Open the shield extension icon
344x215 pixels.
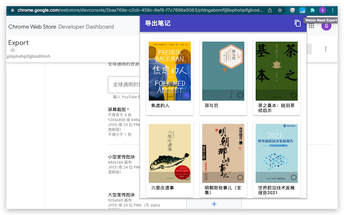pyautogui.click(x=292, y=10)
